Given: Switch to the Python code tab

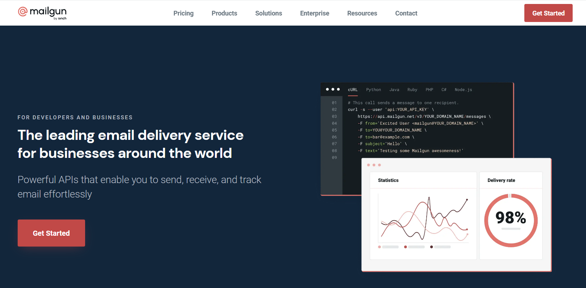Looking at the screenshot, I should click(374, 90).
